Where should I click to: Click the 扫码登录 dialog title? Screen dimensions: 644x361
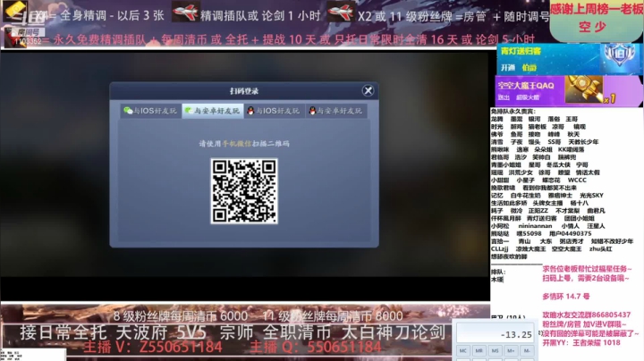point(244,91)
